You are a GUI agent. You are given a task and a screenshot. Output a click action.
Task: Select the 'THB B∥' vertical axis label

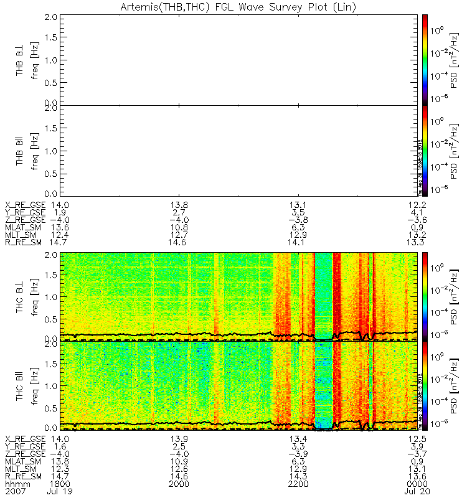19,152
